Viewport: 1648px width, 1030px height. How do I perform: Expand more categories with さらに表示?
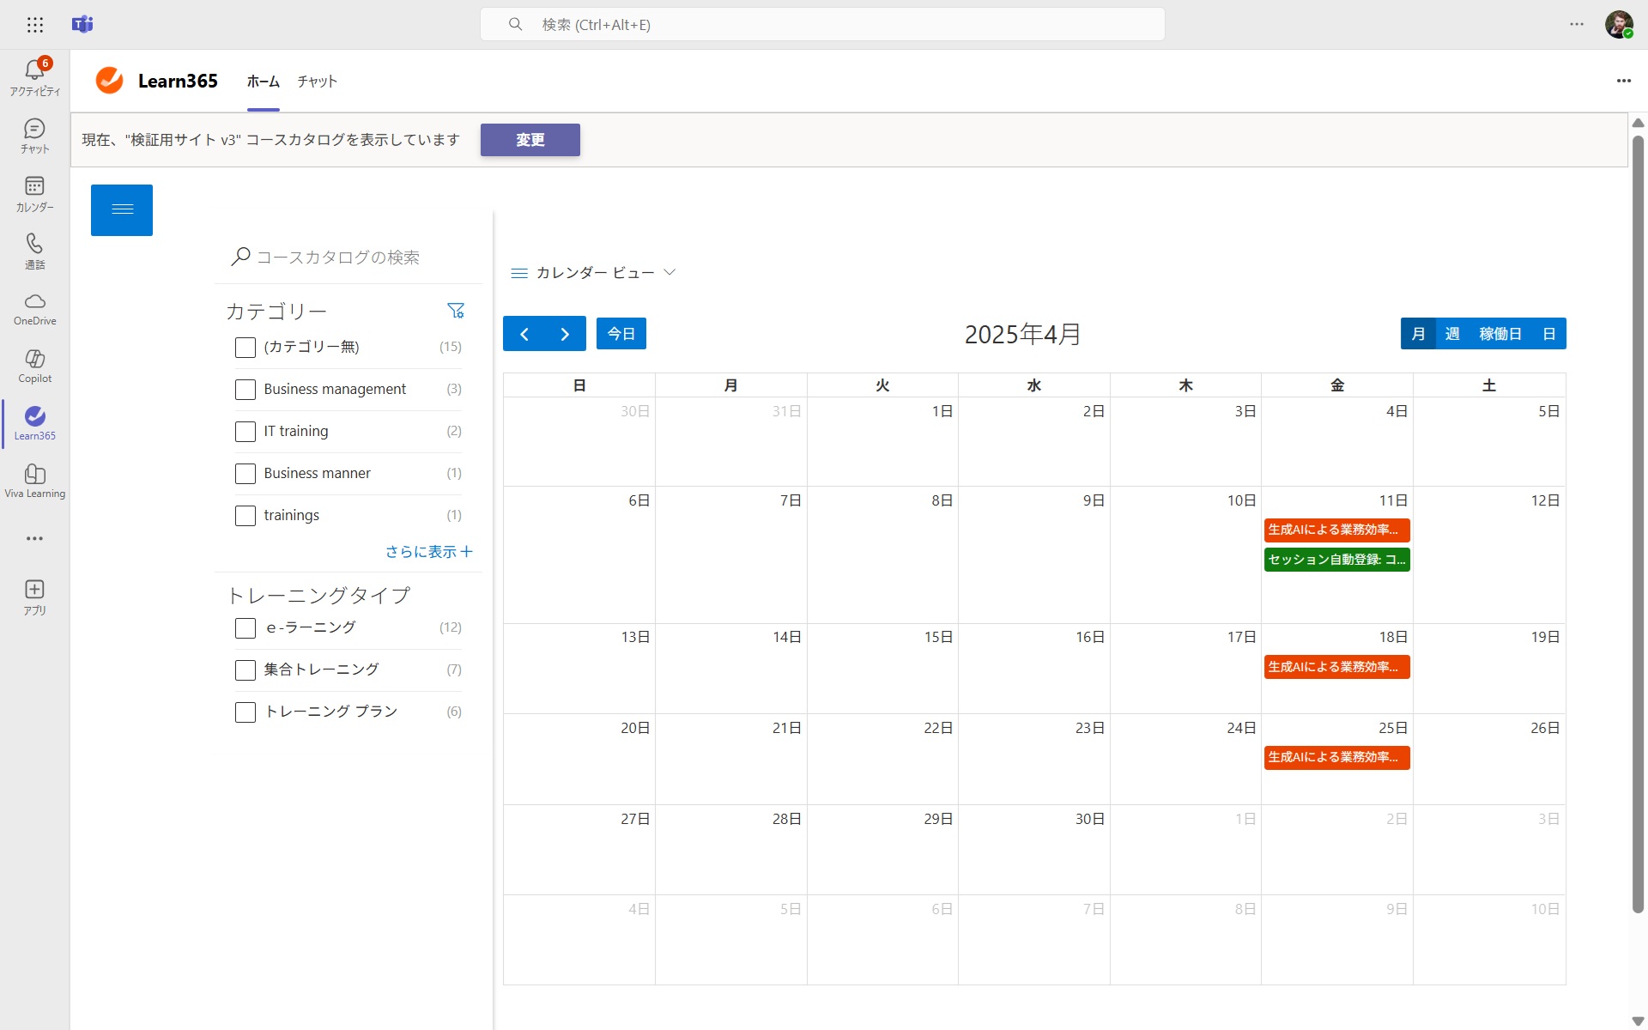pyautogui.click(x=429, y=551)
